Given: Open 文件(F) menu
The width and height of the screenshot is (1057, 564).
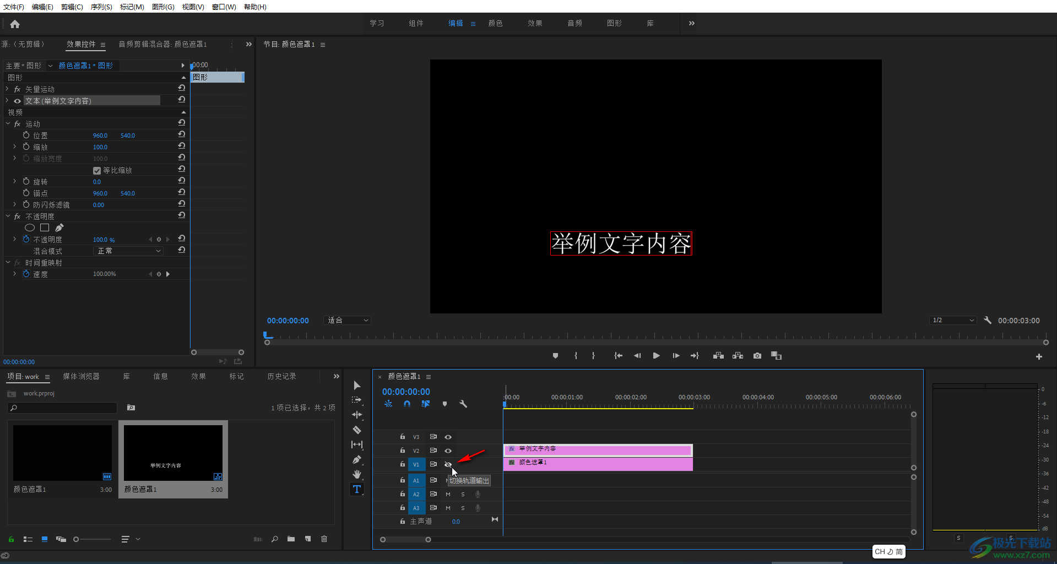Looking at the screenshot, I should click(x=14, y=7).
